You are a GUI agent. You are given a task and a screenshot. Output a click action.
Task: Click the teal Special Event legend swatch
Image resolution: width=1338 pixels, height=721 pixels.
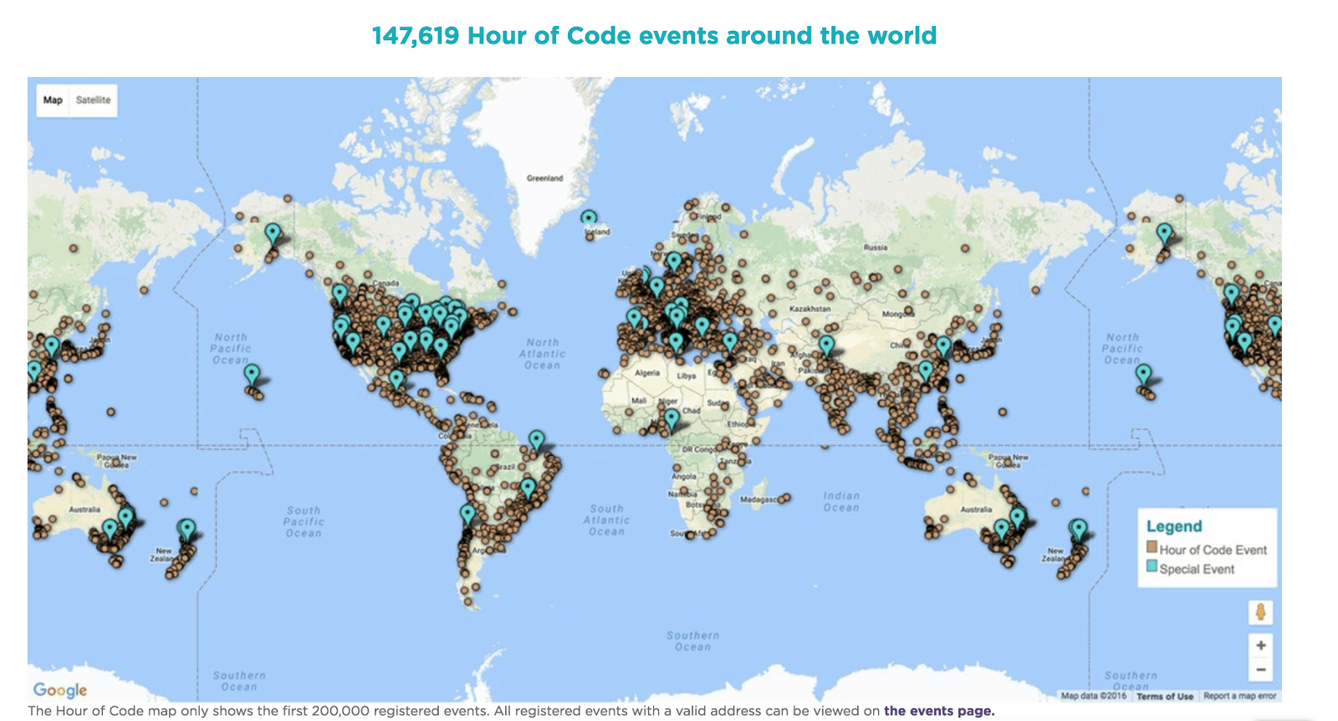pos(1152,567)
